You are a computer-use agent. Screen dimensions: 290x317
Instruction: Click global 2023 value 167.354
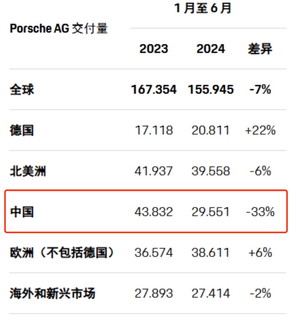tap(154, 90)
